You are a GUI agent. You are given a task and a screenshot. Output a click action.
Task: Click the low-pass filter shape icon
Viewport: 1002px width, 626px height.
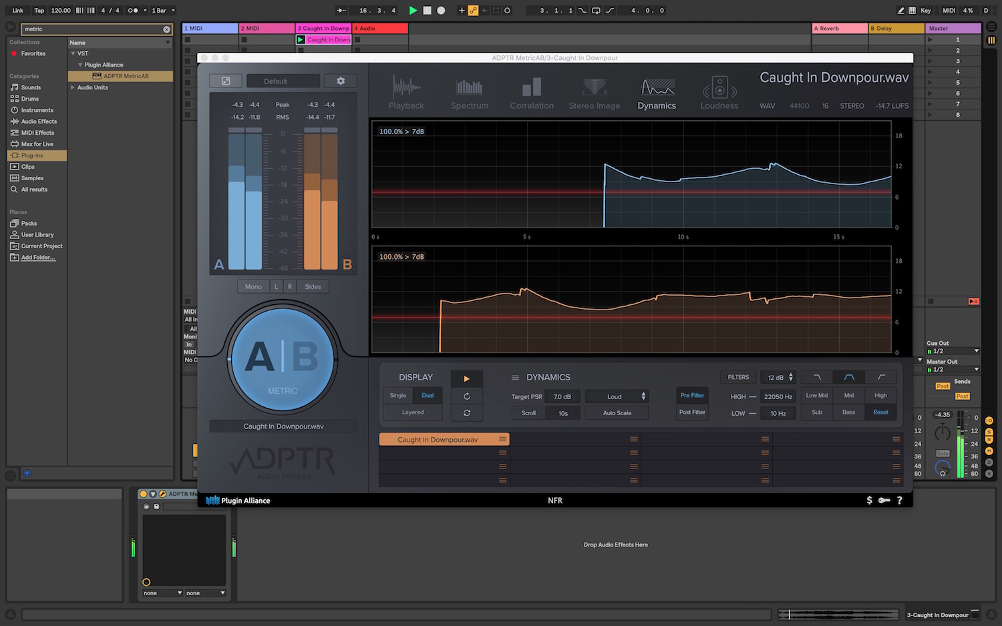(817, 377)
